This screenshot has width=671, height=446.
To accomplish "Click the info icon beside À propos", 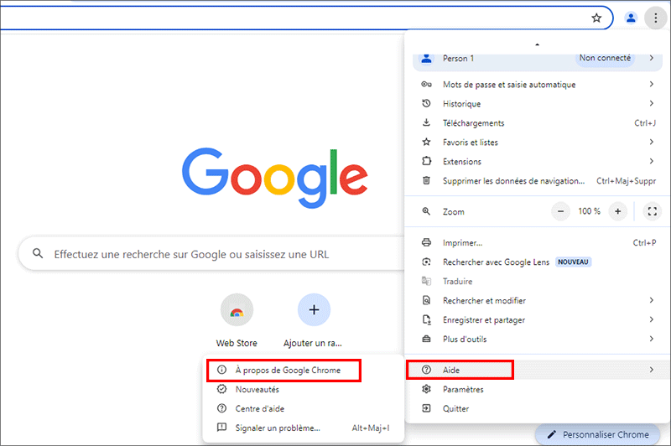I will click(x=221, y=370).
